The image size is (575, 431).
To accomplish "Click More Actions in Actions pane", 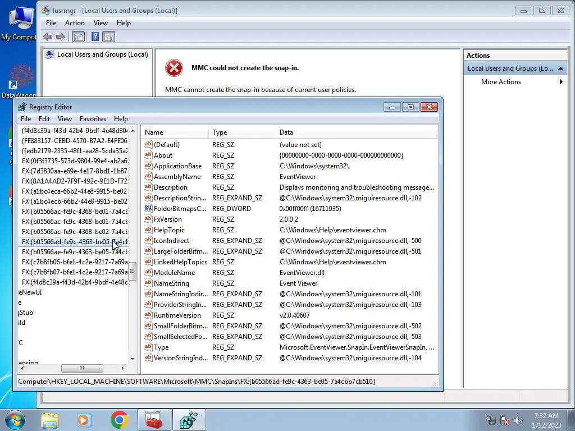I will tap(501, 82).
